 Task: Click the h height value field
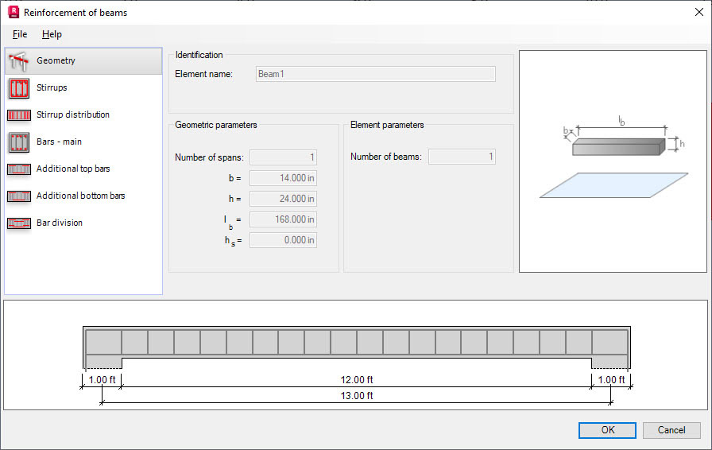pos(283,199)
